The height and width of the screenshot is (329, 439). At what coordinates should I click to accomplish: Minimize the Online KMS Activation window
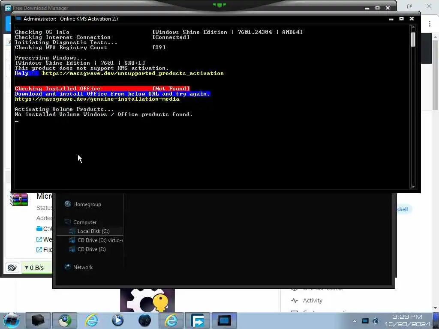(x=391, y=19)
